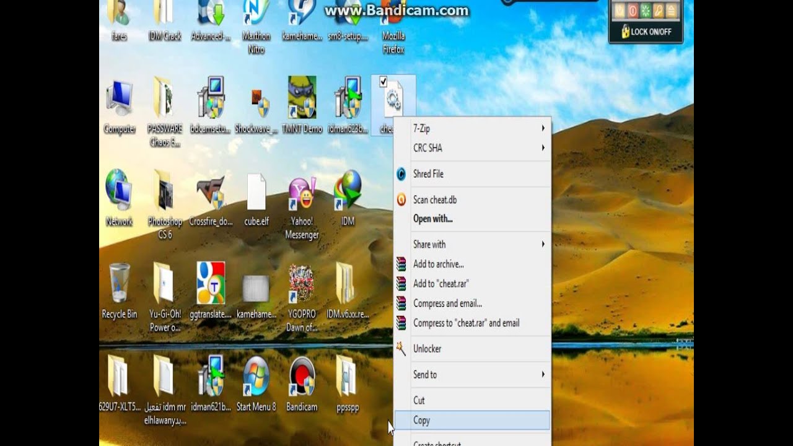
Task: Click eject button in lock widget
Action: pos(672,11)
